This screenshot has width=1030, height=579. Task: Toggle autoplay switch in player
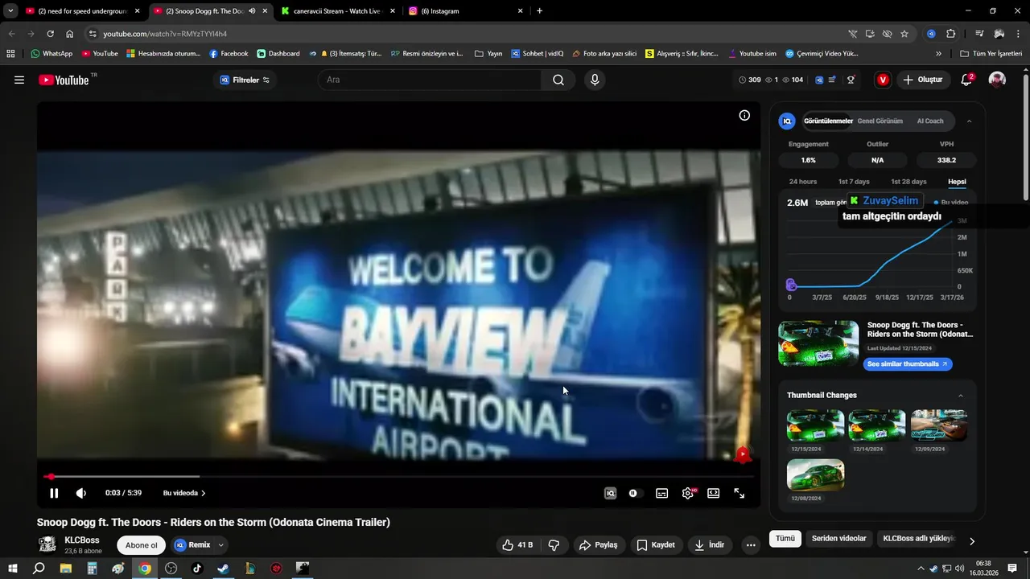coord(636,493)
